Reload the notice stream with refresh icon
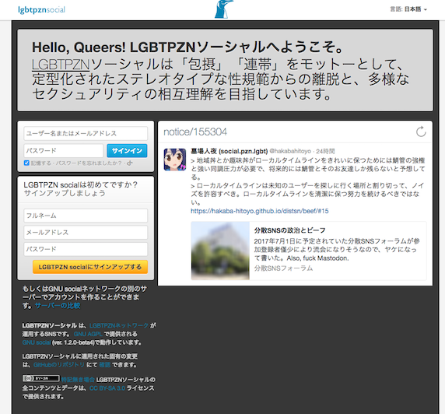Image resolution: width=445 pixels, height=414 pixels. (x=421, y=132)
